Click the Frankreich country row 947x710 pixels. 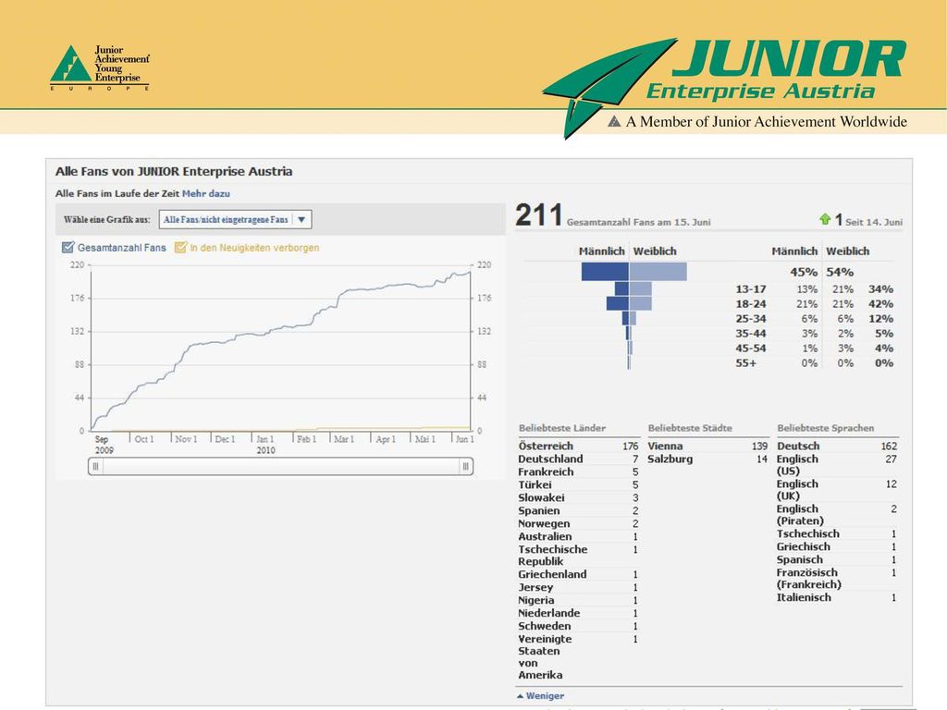pyautogui.click(x=578, y=472)
